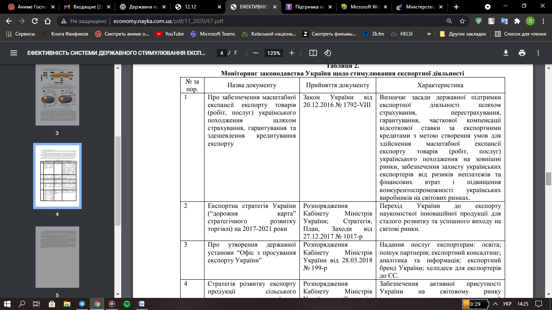552x310 pixels.
Task: Select the column header "Назва документу"
Action: coord(252,85)
